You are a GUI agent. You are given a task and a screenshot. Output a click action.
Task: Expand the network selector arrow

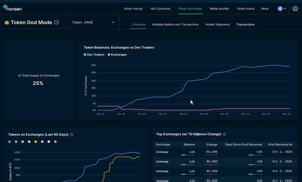[285, 9]
